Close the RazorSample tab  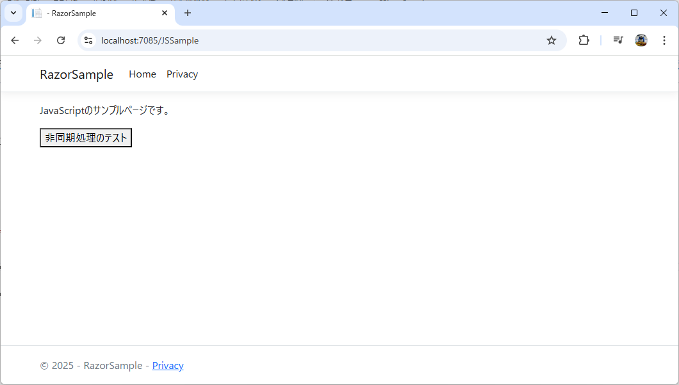tap(165, 13)
